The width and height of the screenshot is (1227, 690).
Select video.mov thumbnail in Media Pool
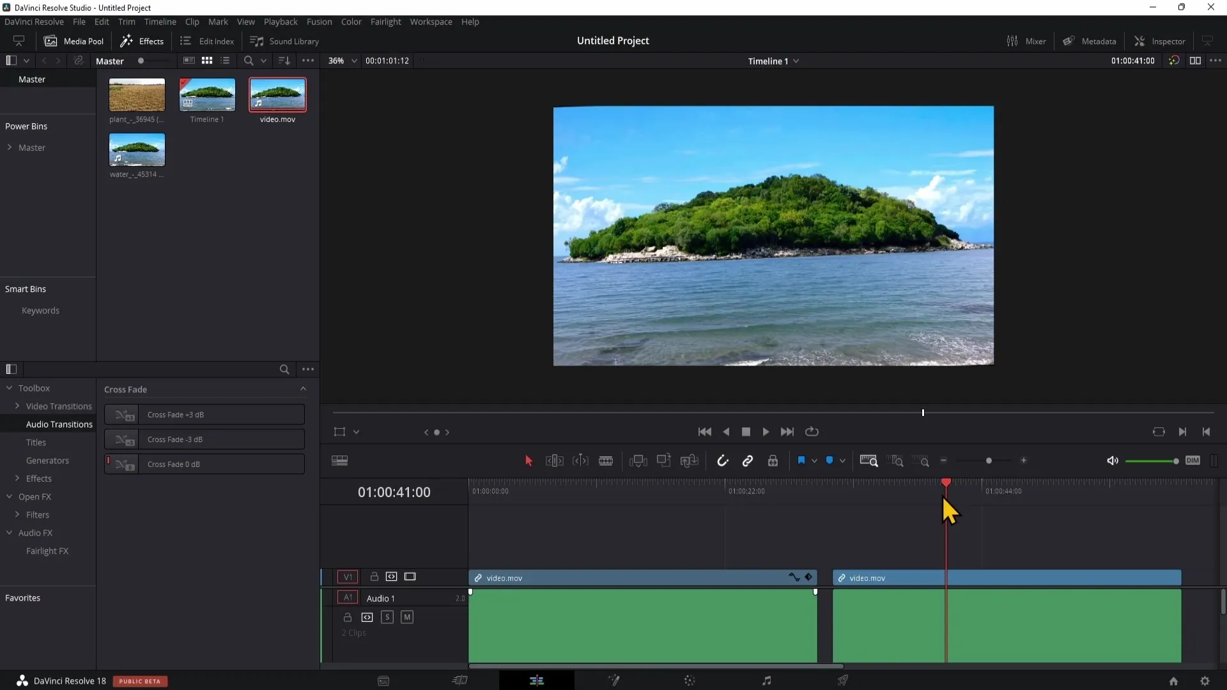[277, 93]
